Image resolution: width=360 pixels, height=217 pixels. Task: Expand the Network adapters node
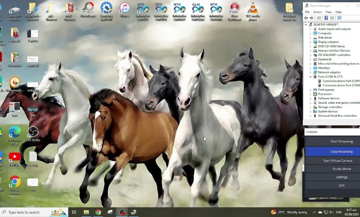coord(311,72)
